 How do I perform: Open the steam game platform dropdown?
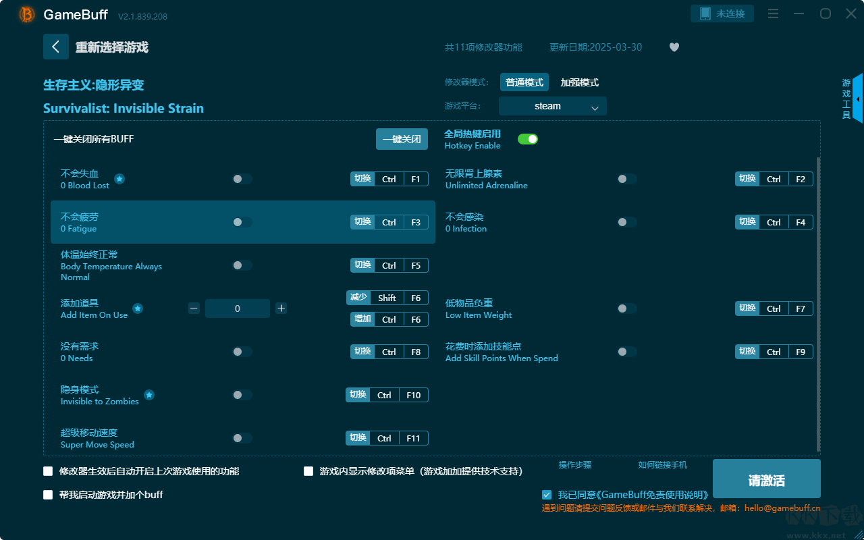tap(552, 106)
